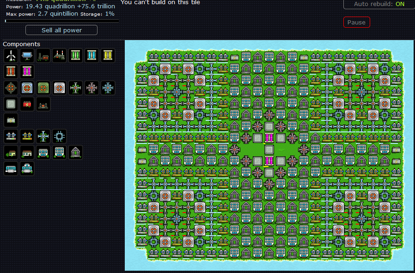Select the gray square isolation plate component

pyautogui.click(x=11, y=104)
